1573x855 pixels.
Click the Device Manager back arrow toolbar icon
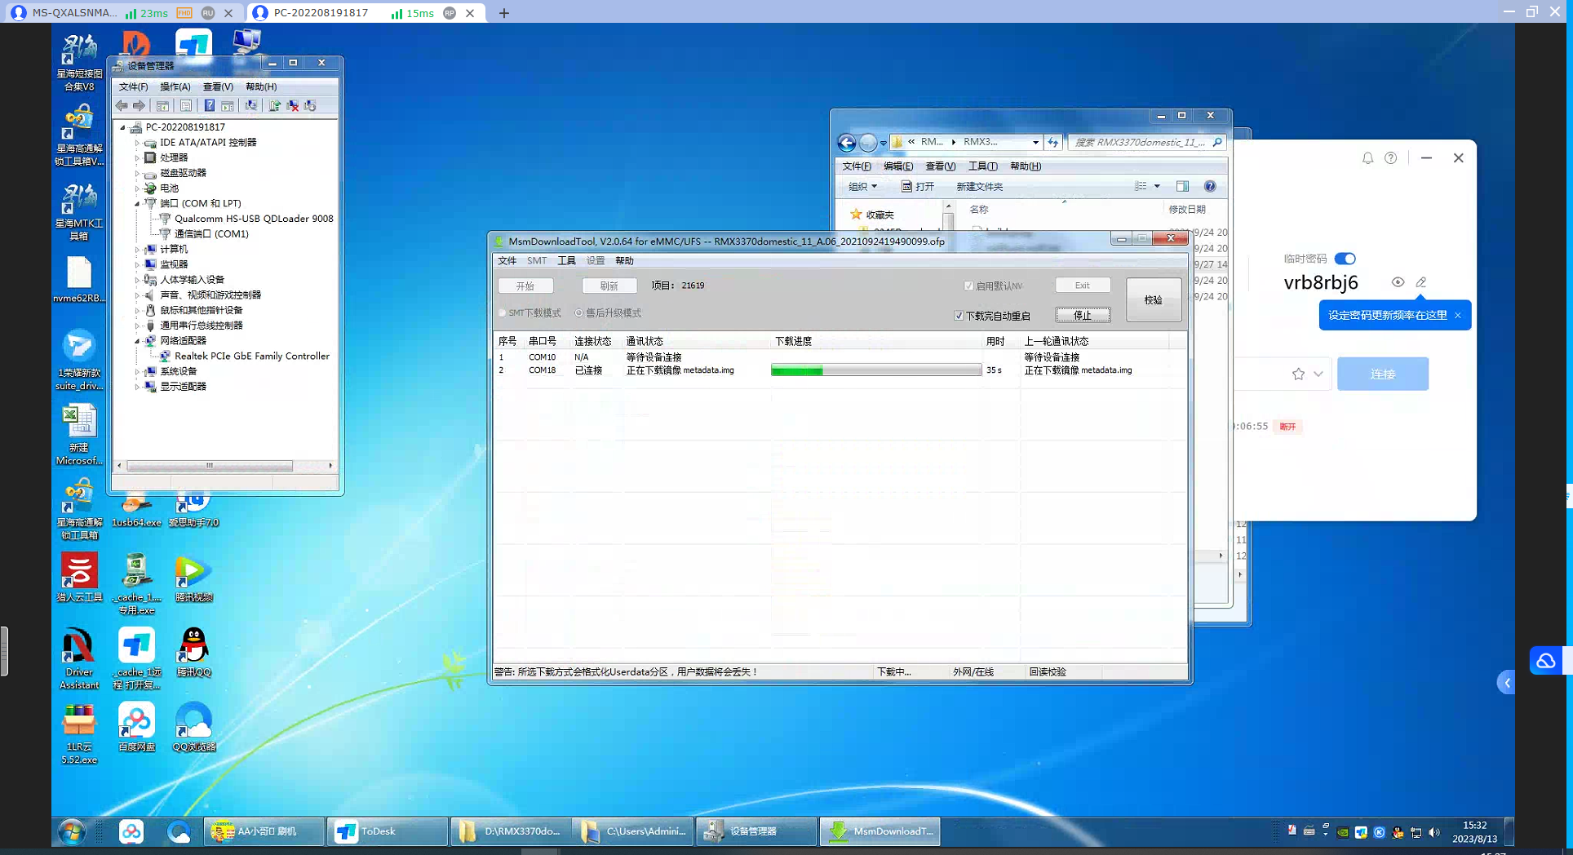[x=122, y=105]
